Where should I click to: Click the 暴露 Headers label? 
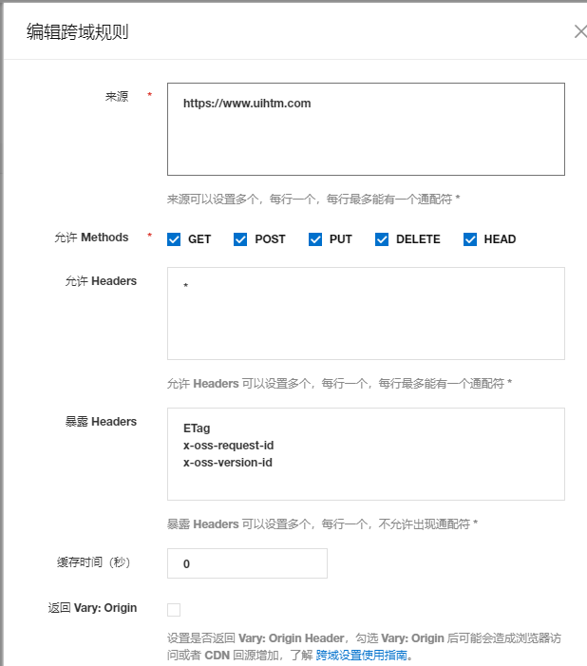click(101, 422)
